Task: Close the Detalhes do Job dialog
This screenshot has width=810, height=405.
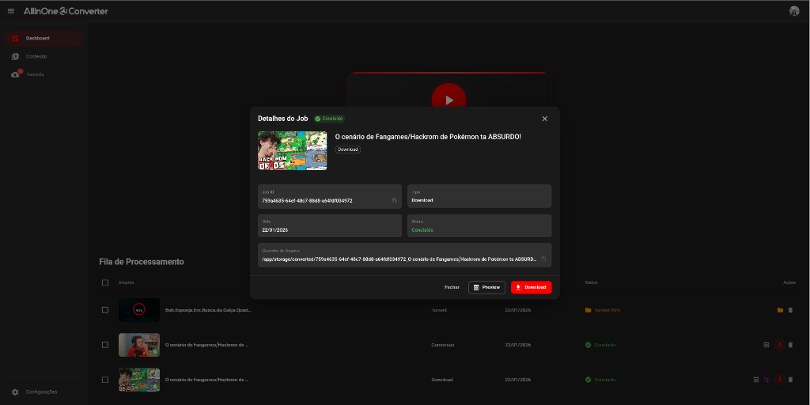Action: (544, 119)
